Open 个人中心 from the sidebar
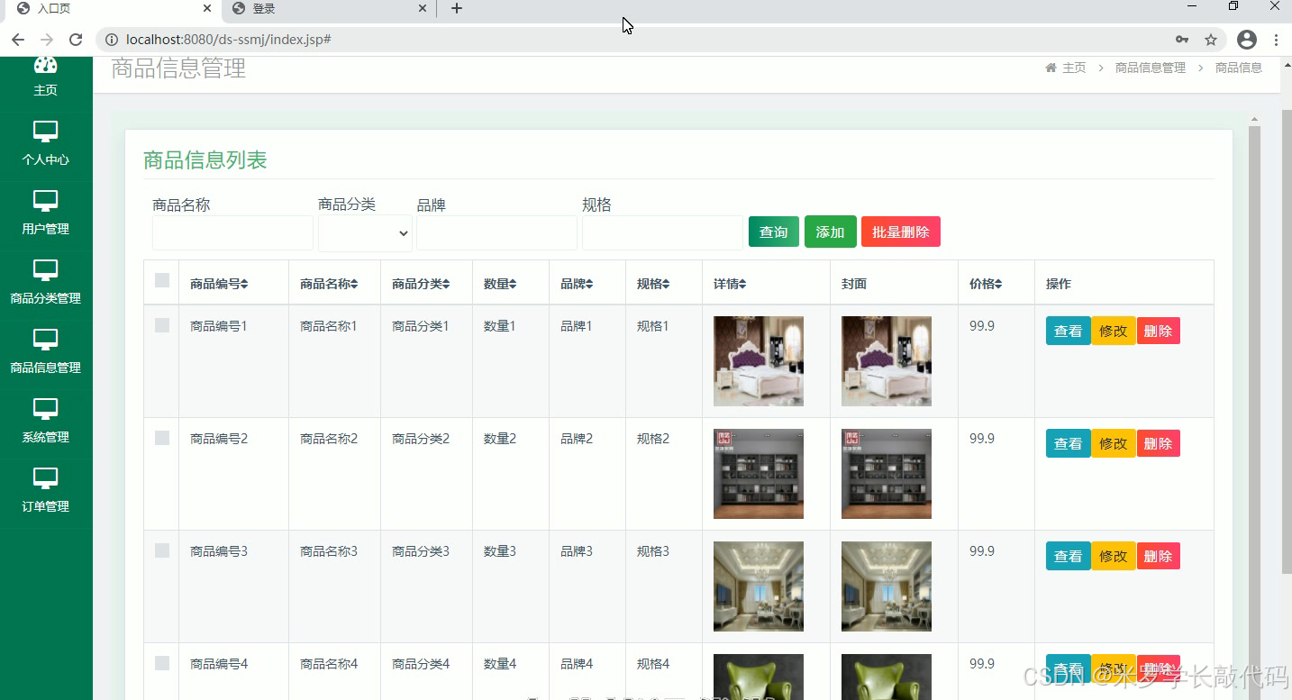The width and height of the screenshot is (1292, 700). click(46, 144)
